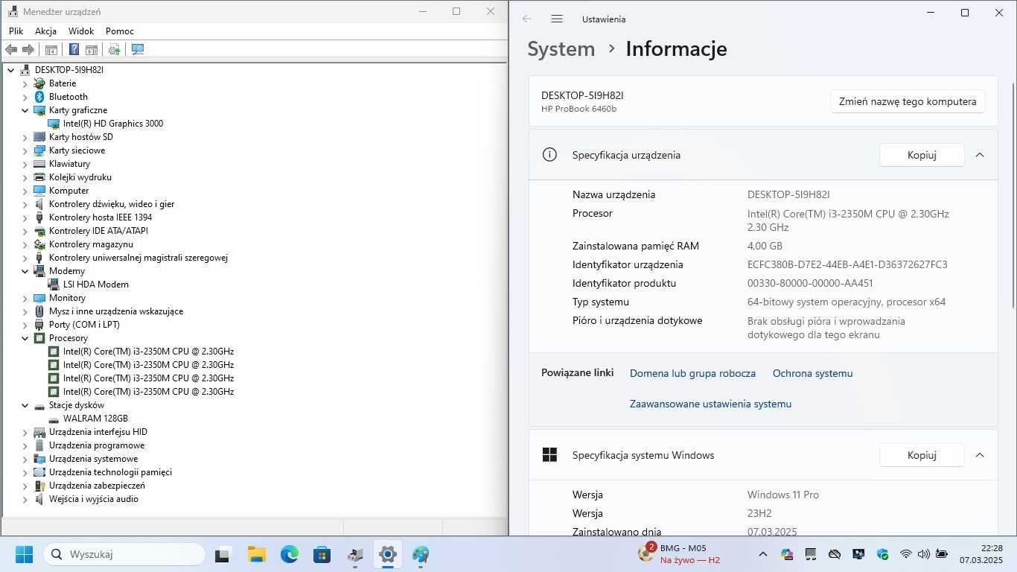This screenshot has height=572, width=1017.
Task: Click the show/hide console tree toolbar icon
Action: 51,50
